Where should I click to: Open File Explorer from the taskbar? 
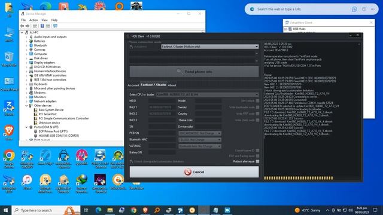110,210
